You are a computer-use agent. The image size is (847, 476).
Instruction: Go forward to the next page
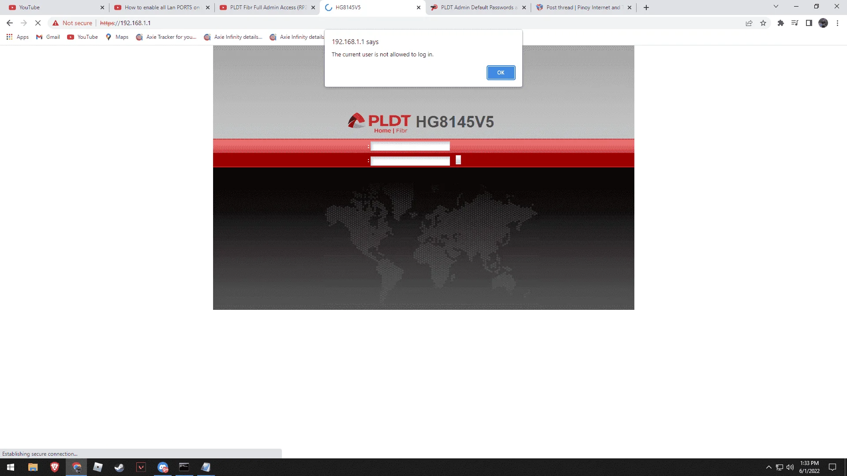(24, 23)
